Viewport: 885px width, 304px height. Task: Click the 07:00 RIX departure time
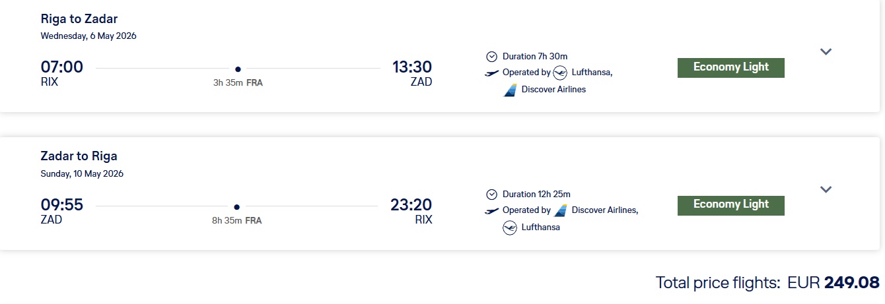pos(61,67)
